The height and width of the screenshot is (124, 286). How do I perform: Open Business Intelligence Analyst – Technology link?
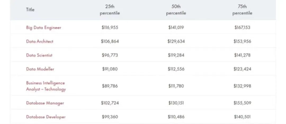pos(46,86)
